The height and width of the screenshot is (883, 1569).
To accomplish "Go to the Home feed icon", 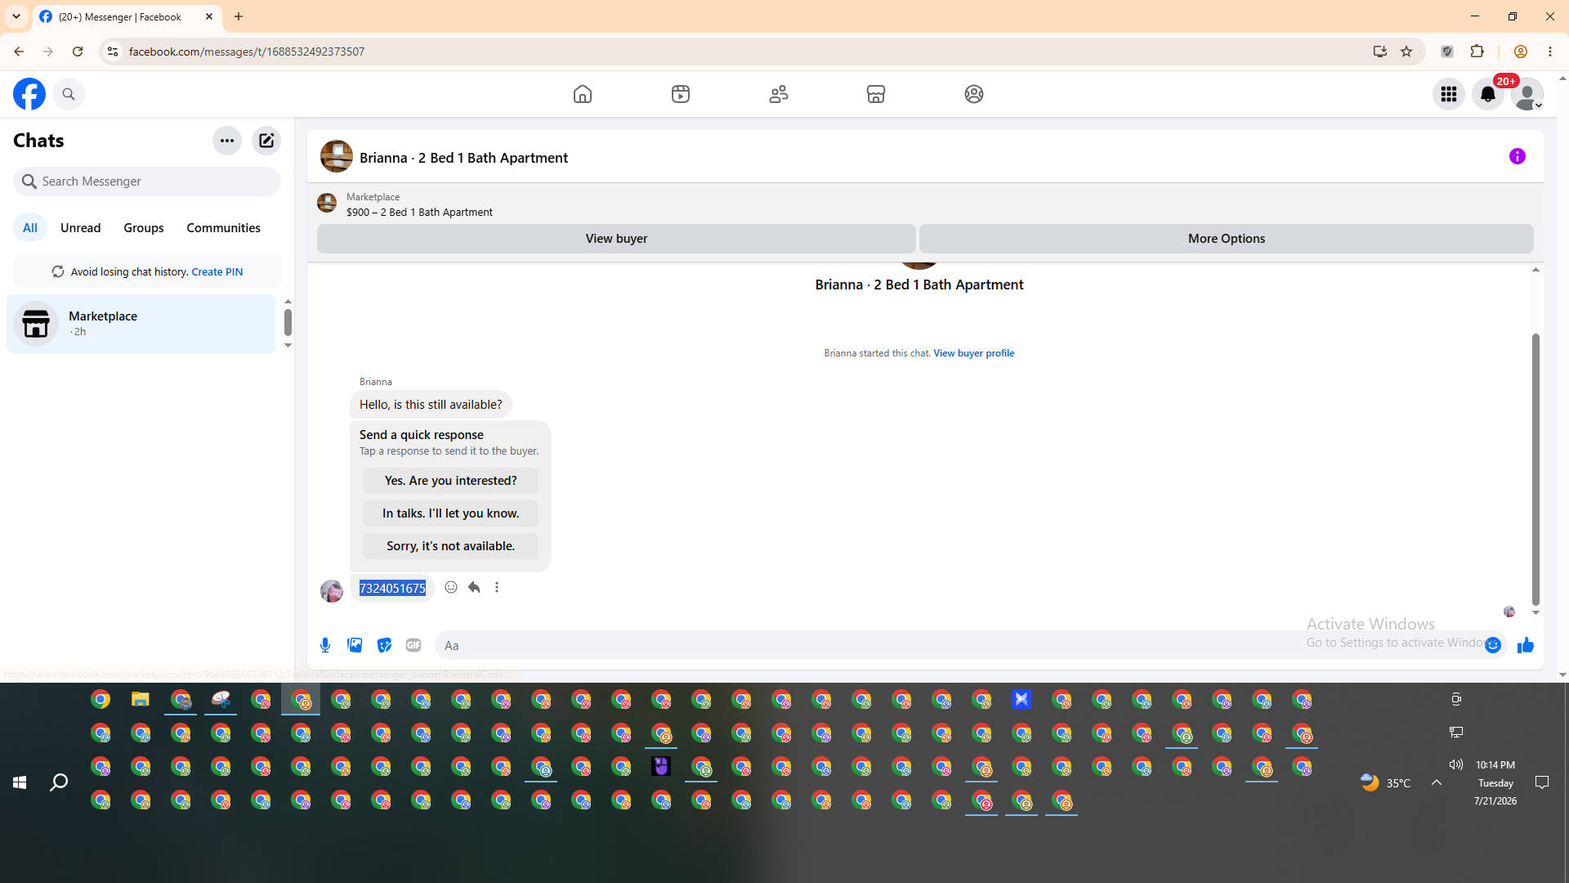I will [x=583, y=94].
